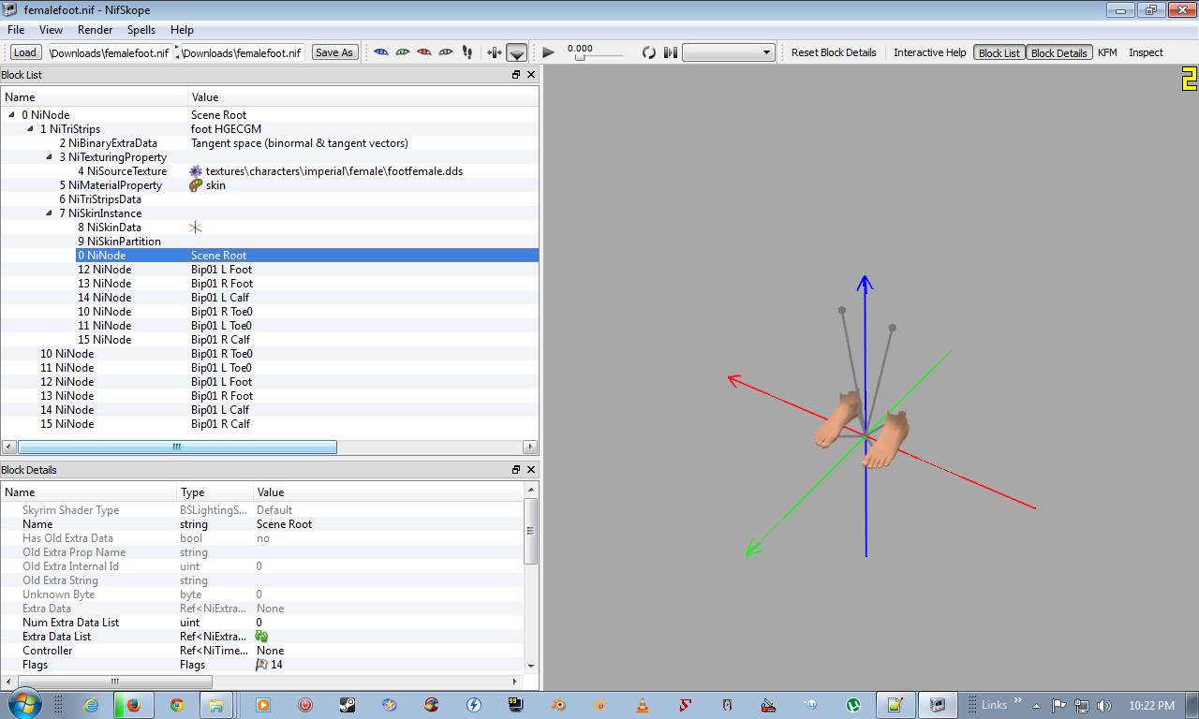Collapse the 1 NiTriStrips tree node
1199x719 pixels.
(31, 129)
